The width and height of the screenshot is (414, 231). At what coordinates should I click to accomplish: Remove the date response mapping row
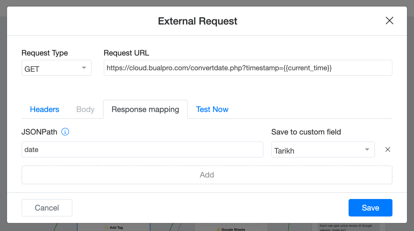click(388, 150)
